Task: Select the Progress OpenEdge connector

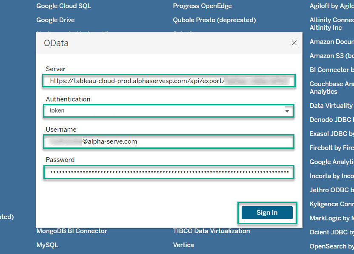Action: 202,6
